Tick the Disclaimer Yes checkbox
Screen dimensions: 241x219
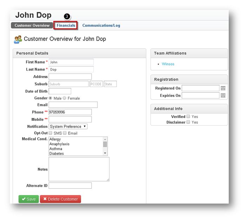(188, 122)
